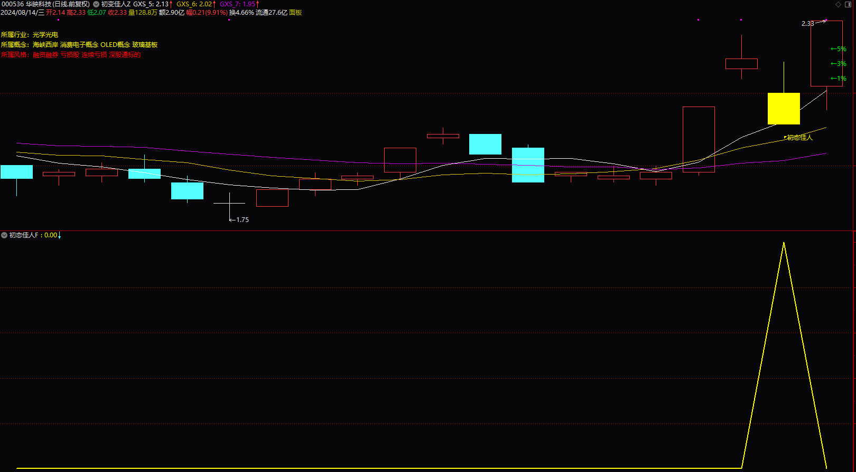The height and width of the screenshot is (472, 856).
Task: Click the 玻璃基板 concept tag
Action: coord(145,45)
